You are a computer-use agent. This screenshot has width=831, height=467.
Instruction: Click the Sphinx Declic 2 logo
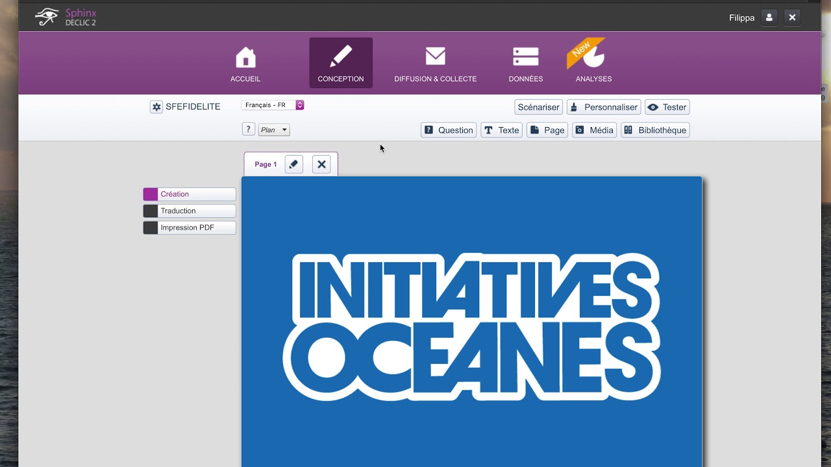click(x=66, y=17)
